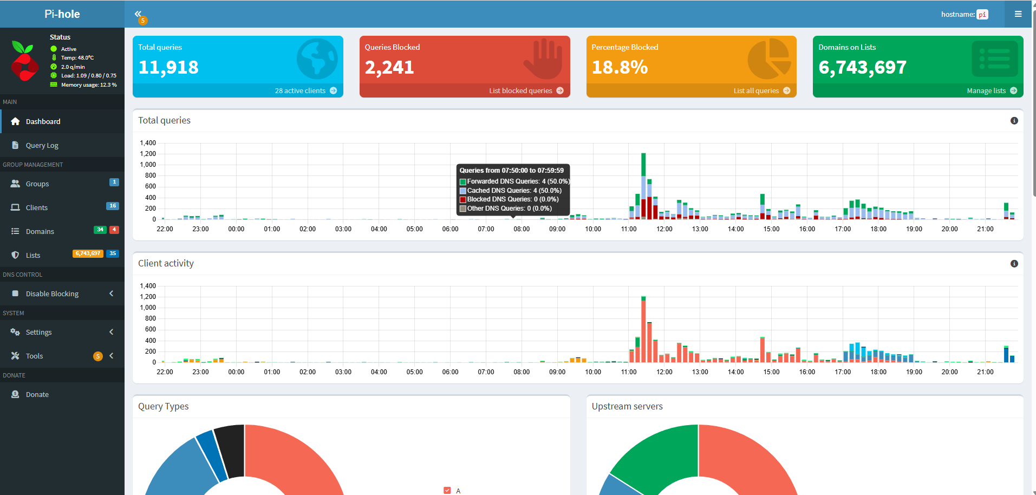Image resolution: width=1036 pixels, height=495 pixels.
Task: Expand the Disable Blocking submenu arrow
Action: click(112, 294)
